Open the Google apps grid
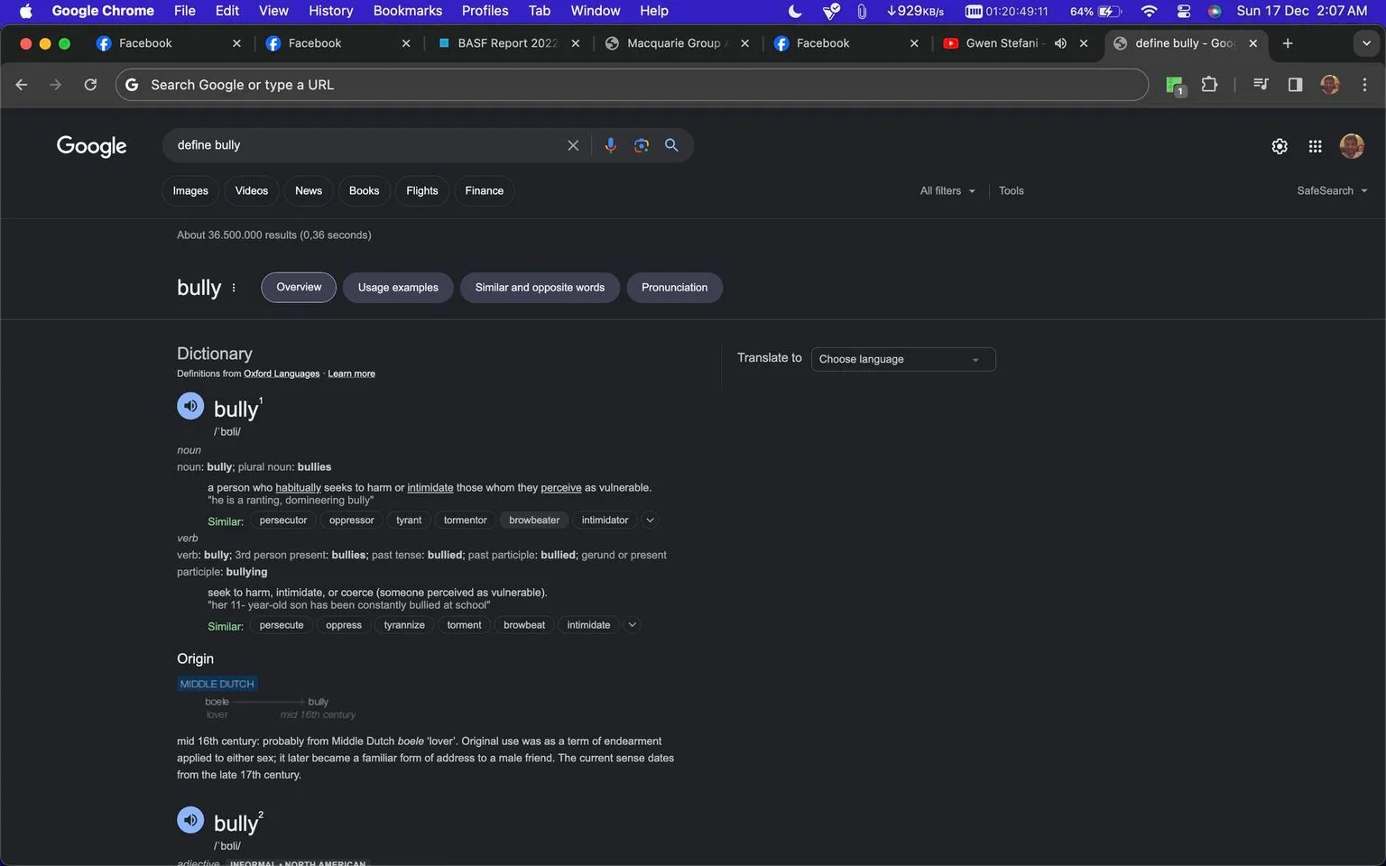The width and height of the screenshot is (1386, 866). [1315, 146]
